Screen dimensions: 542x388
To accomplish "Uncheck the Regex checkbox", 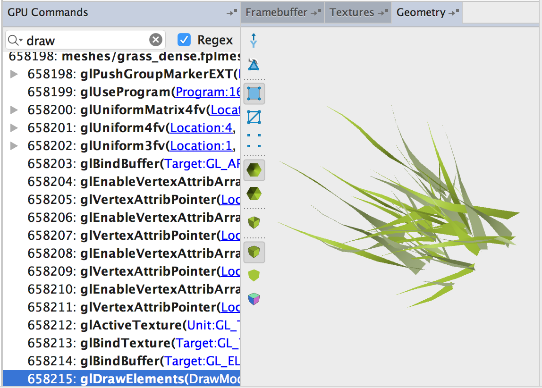I will click(x=184, y=40).
